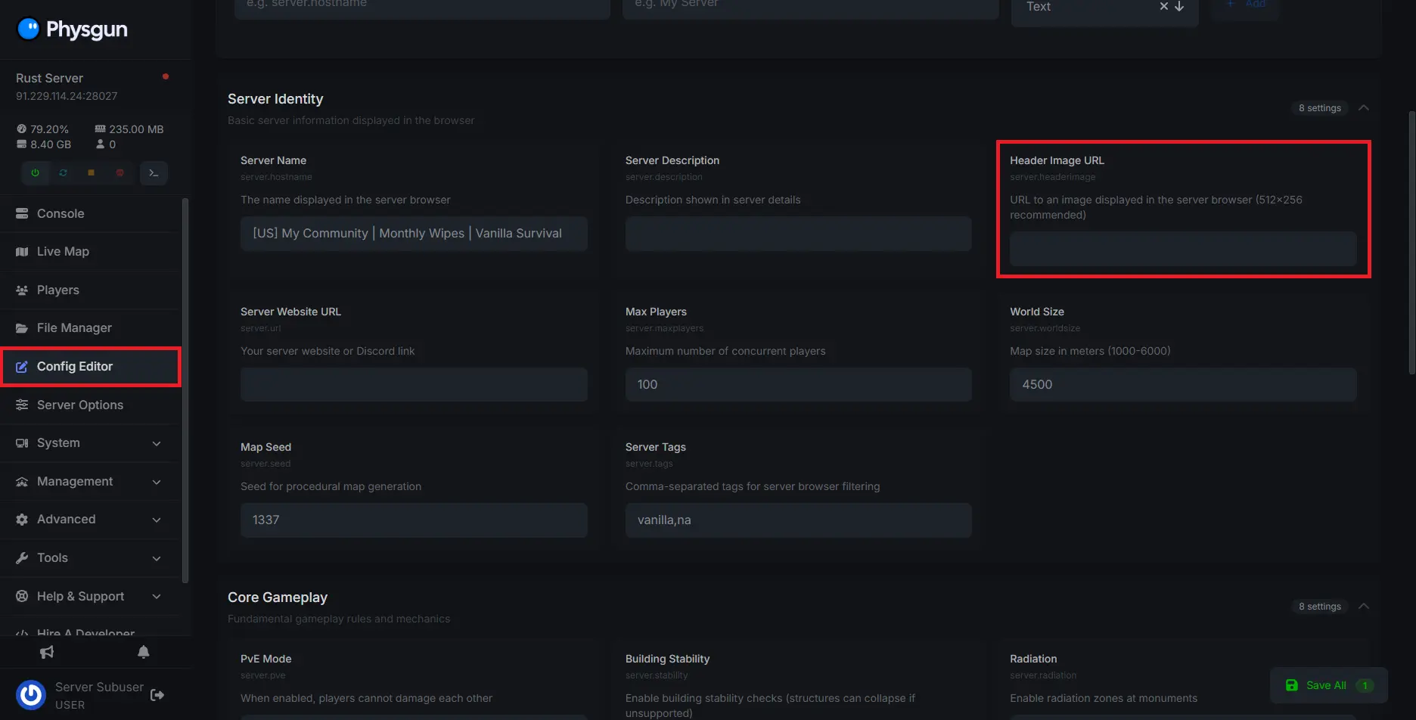
Task: Click the Max Players input field
Action: click(x=798, y=385)
